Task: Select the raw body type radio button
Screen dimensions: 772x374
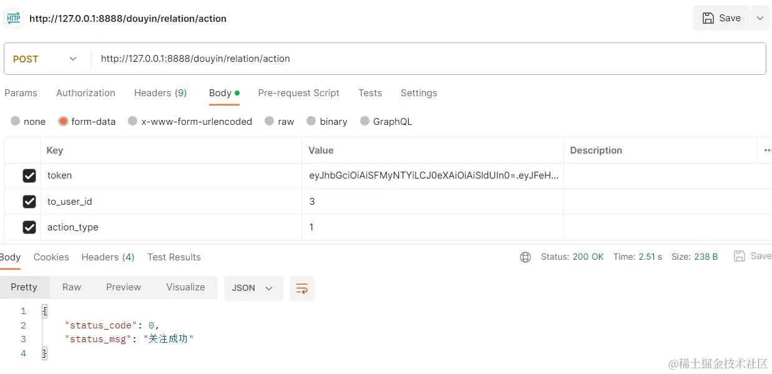Action: (269, 121)
